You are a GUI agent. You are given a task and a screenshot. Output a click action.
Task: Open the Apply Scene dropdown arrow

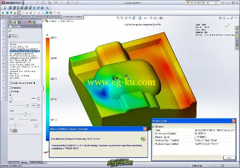(157, 18)
